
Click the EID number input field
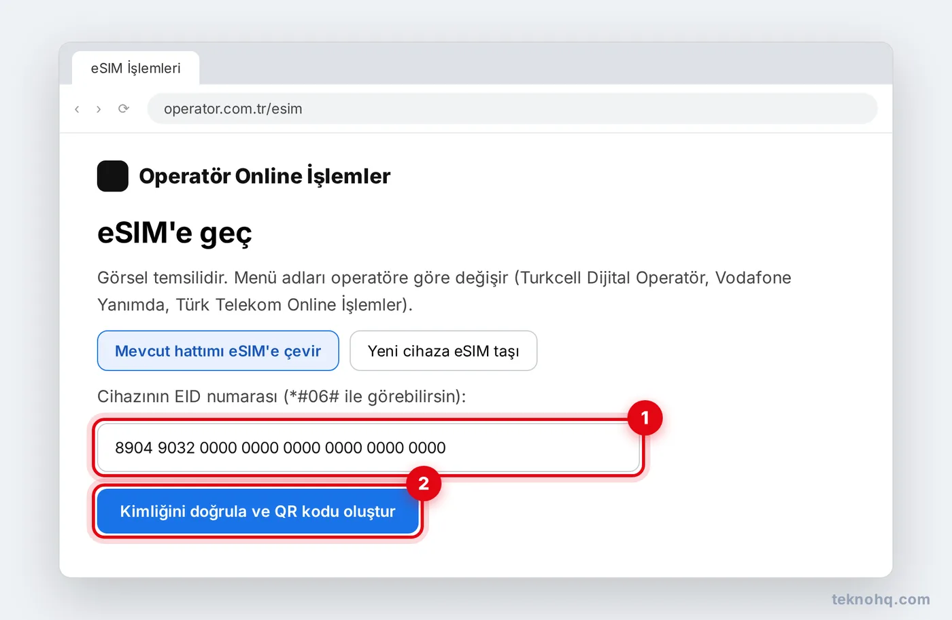[x=369, y=448]
